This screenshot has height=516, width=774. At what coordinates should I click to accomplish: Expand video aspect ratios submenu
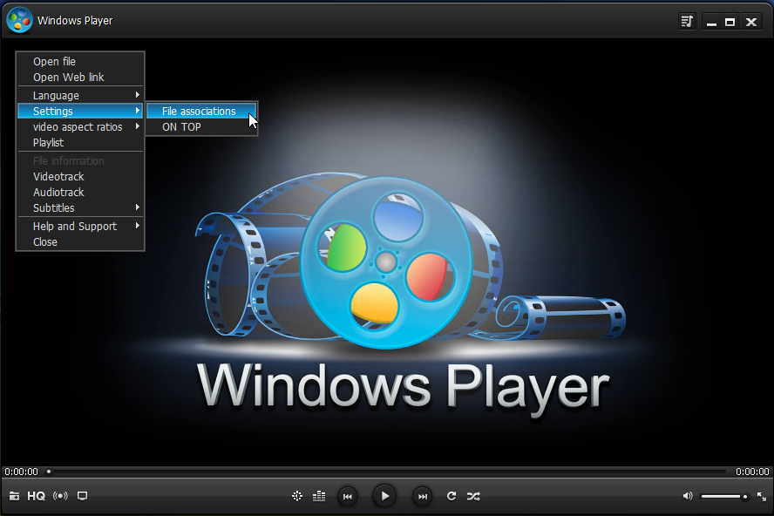point(80,127)
